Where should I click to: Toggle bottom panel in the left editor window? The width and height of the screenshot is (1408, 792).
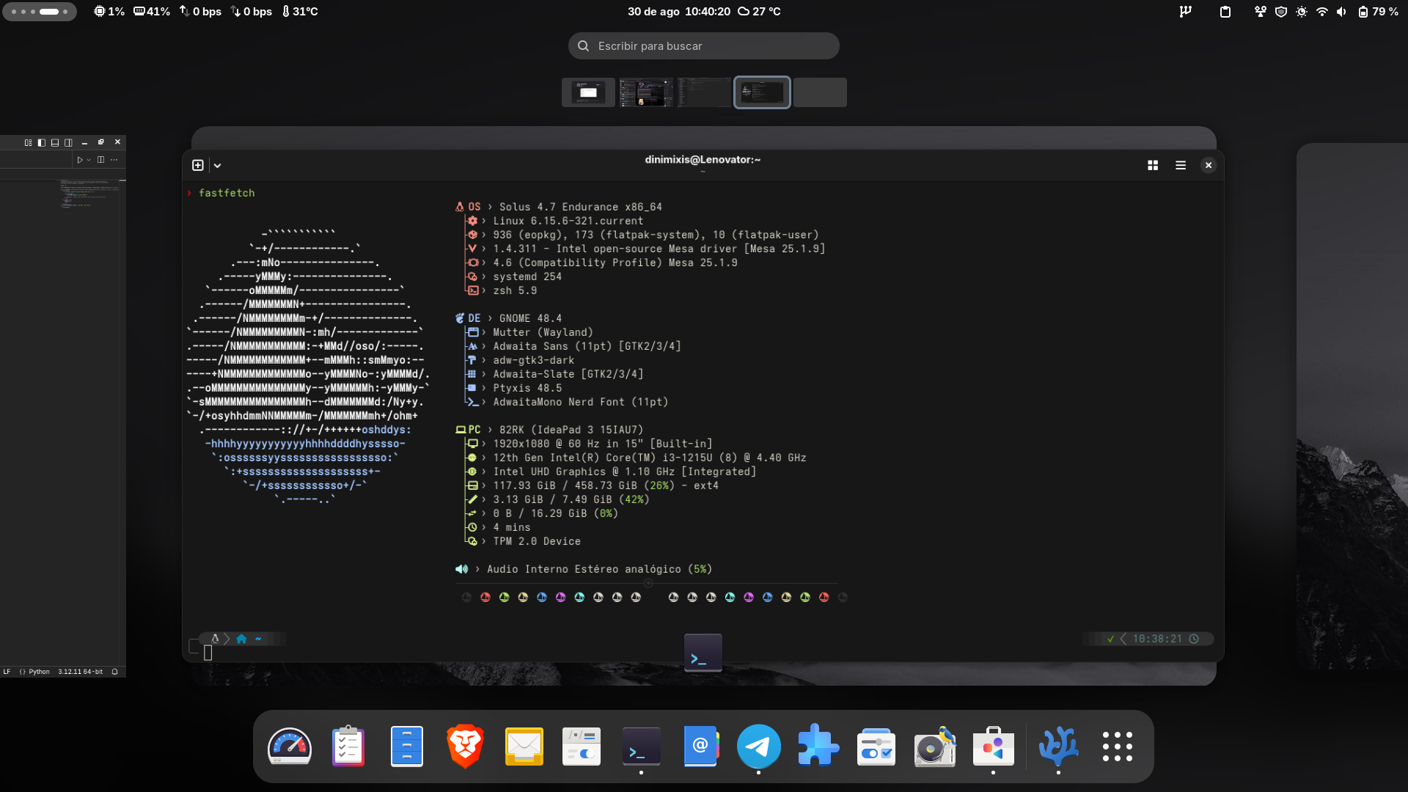tap(54, 142)
